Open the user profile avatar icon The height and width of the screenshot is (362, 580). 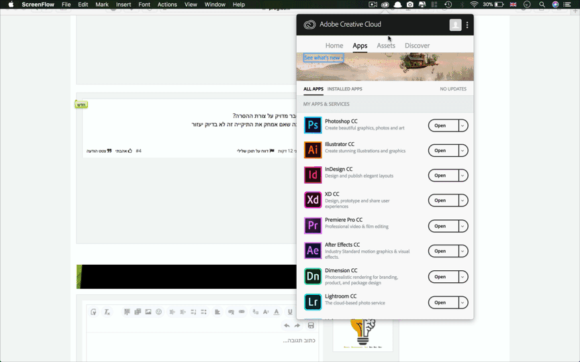(x=455, y=25)
